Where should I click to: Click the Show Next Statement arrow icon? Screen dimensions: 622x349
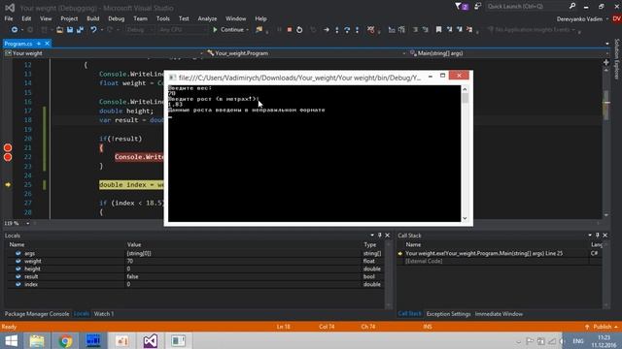pos(327,30)
